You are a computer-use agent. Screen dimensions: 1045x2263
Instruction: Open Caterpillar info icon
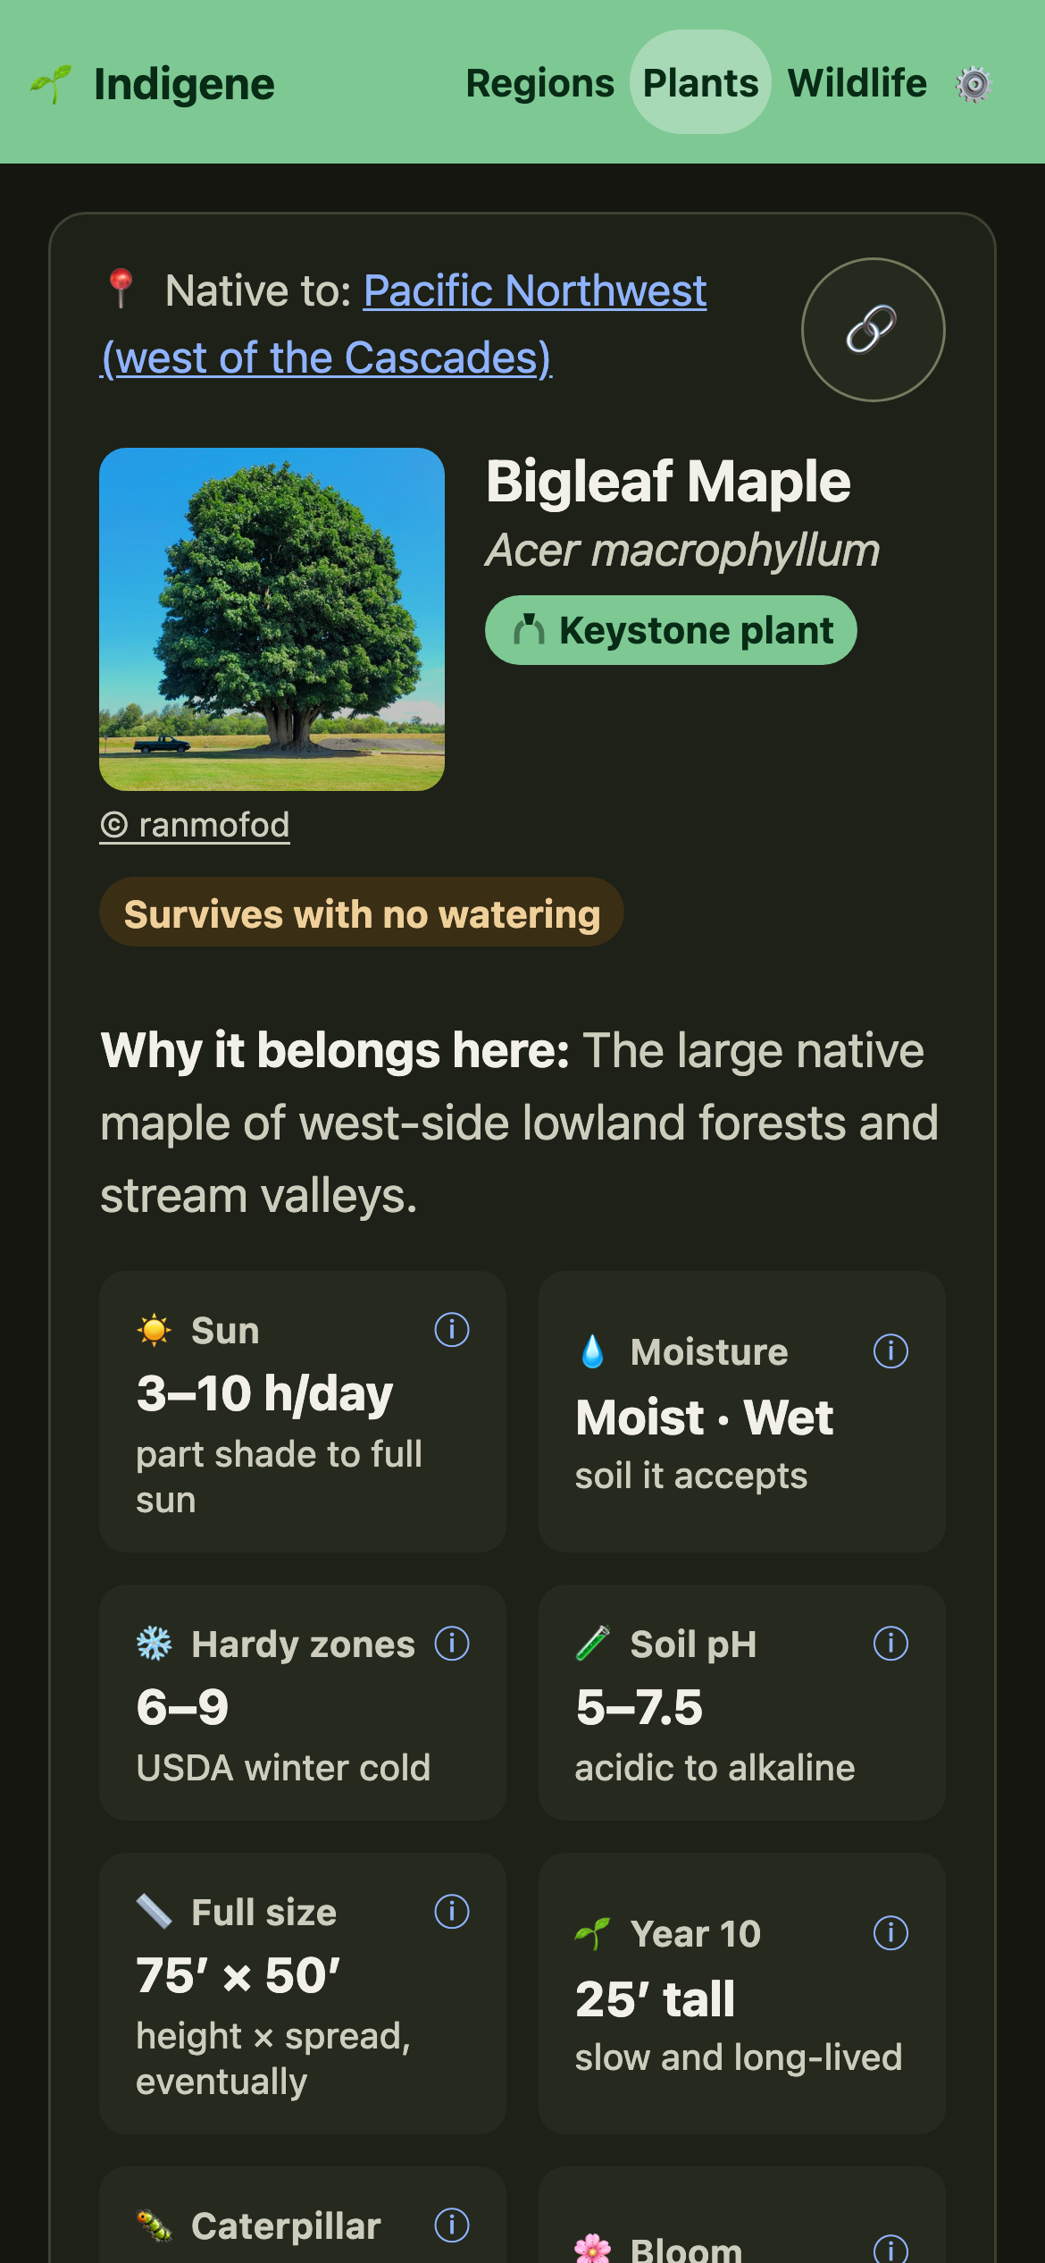[451, 2225]
